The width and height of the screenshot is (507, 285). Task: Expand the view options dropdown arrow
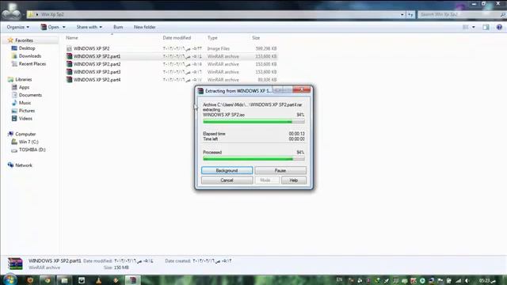point(474,27)
